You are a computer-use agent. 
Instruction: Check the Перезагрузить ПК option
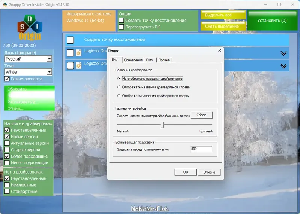tap(121, 27)
